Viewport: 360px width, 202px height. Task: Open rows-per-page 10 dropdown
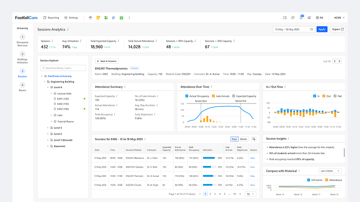coord(251,194)
